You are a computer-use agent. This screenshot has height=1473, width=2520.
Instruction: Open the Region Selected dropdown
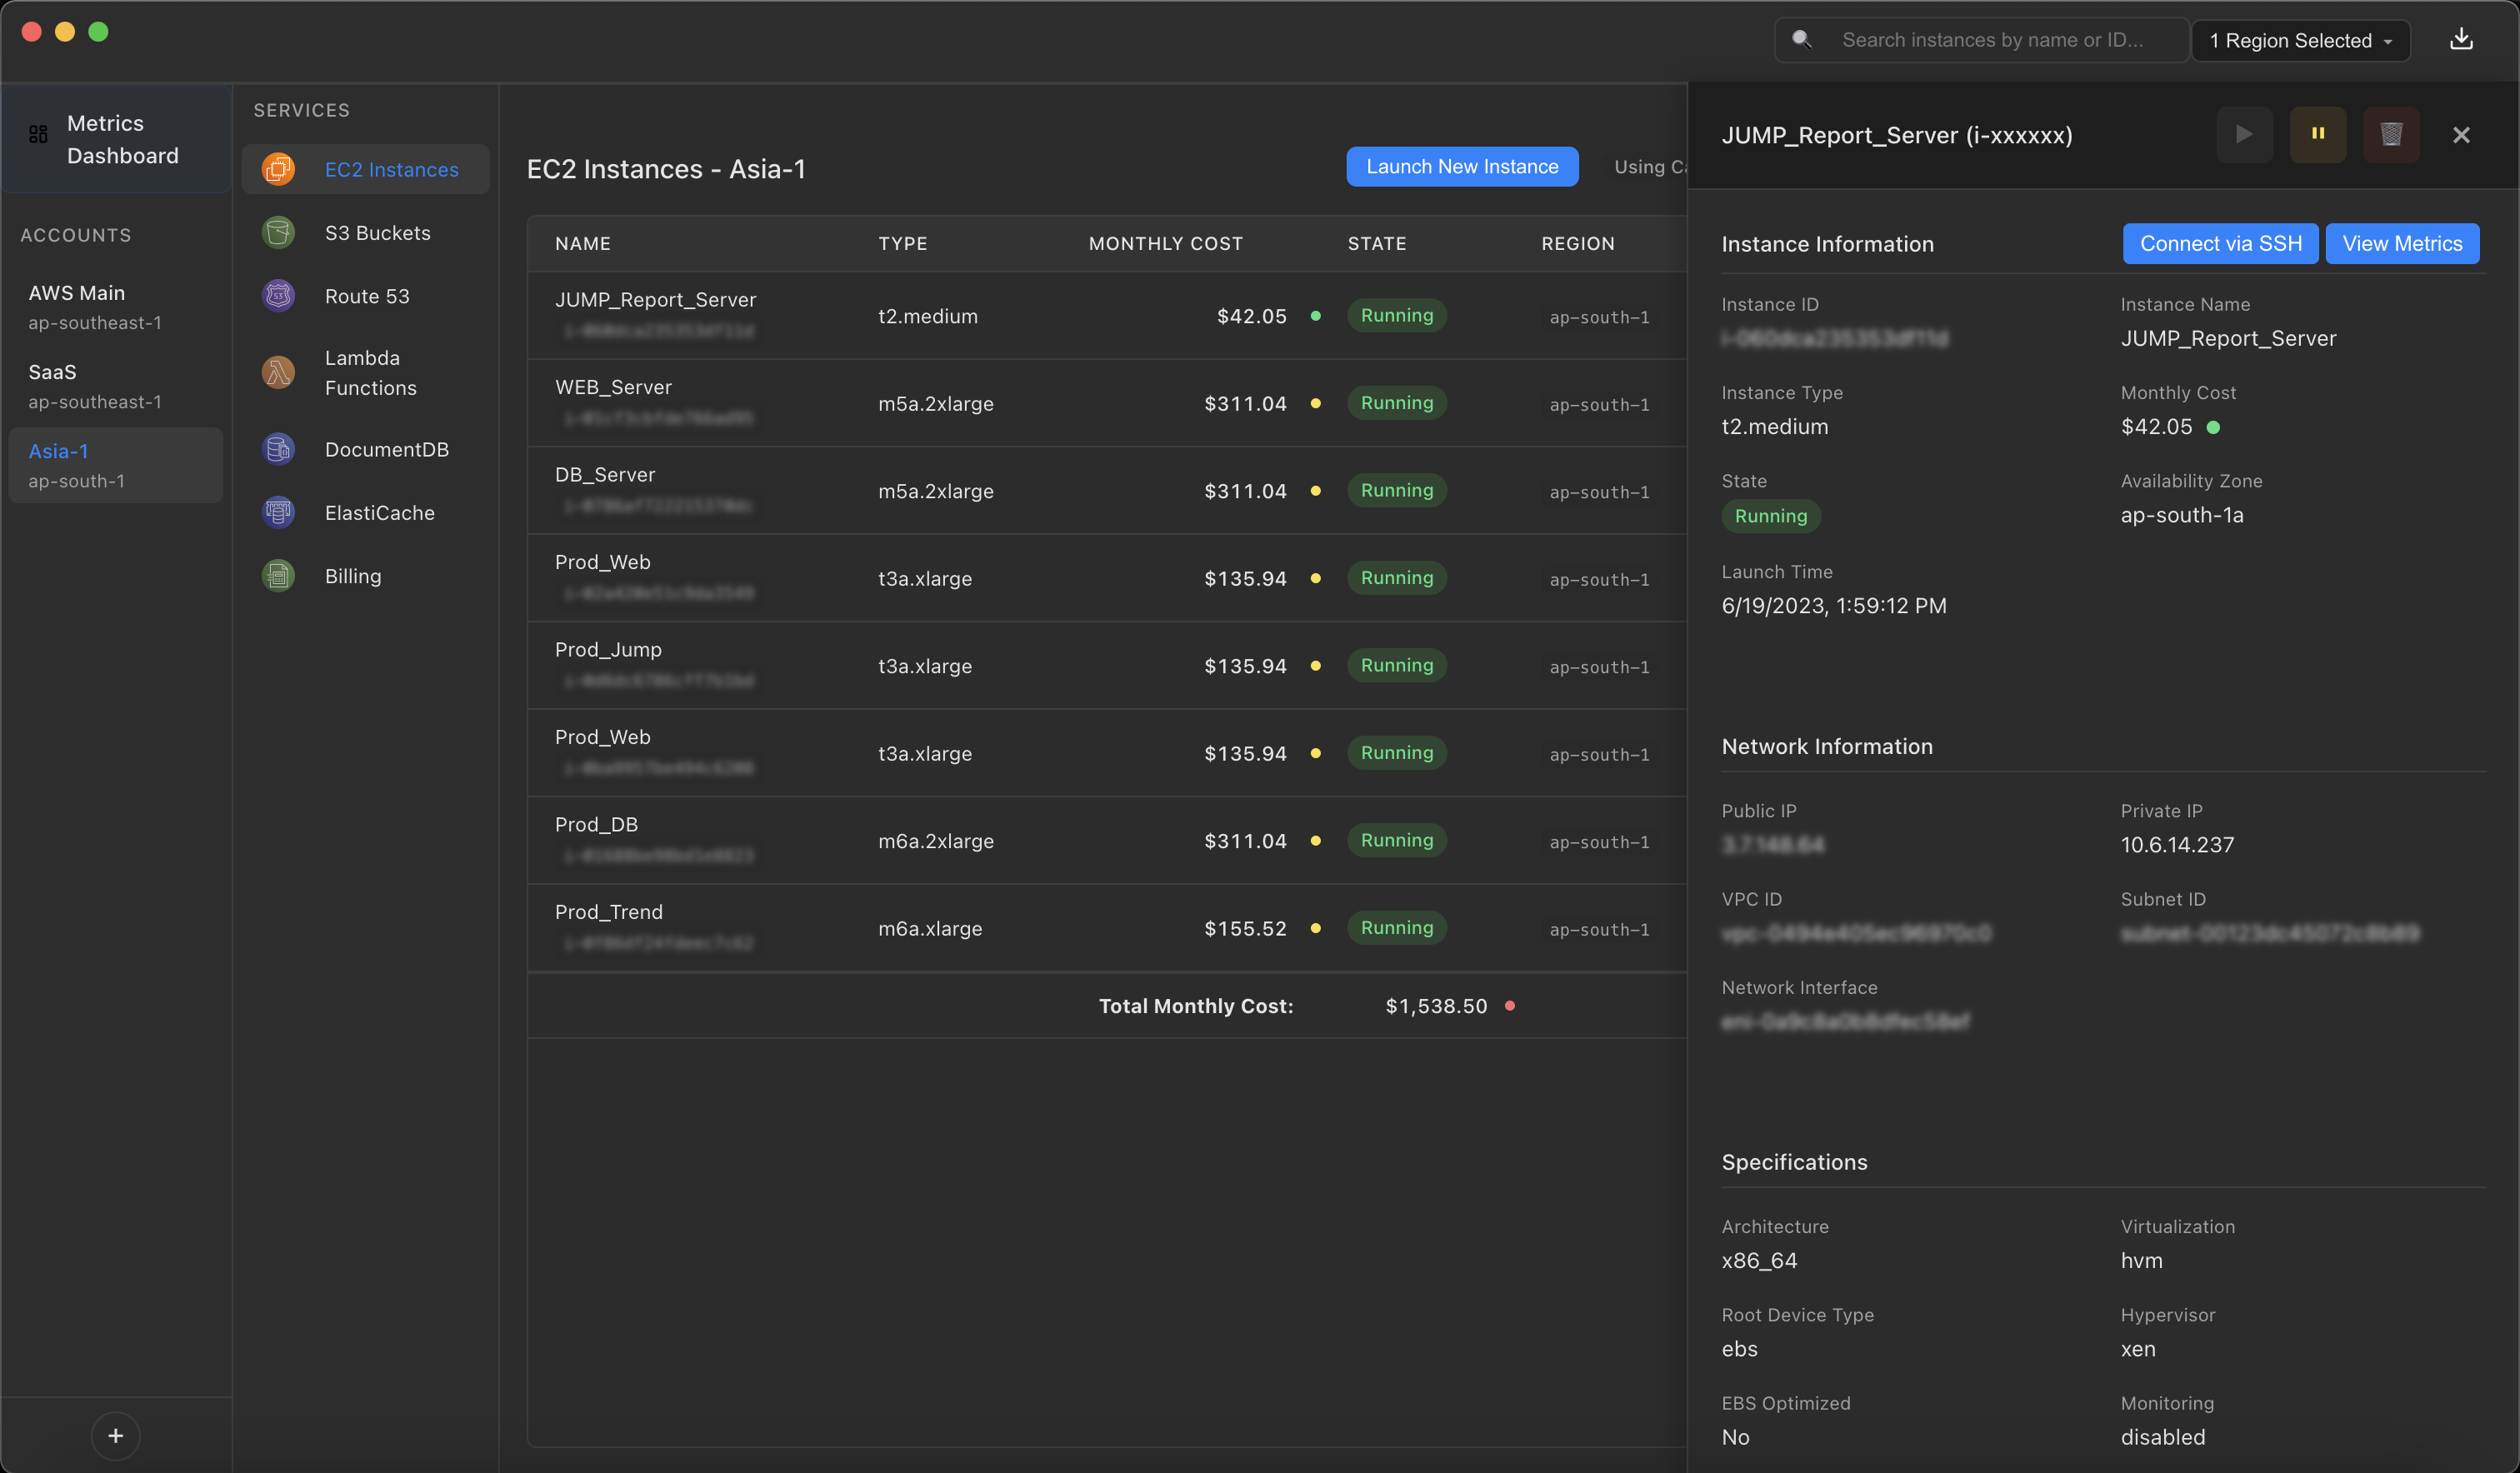(x=2300, y=40)
